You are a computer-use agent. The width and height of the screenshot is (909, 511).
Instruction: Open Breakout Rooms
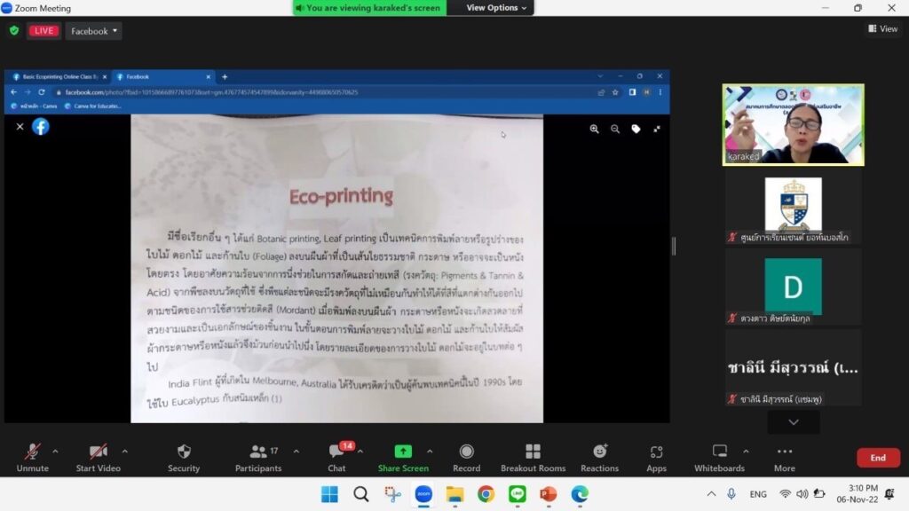pyautogui.click(x=533, y=457)
